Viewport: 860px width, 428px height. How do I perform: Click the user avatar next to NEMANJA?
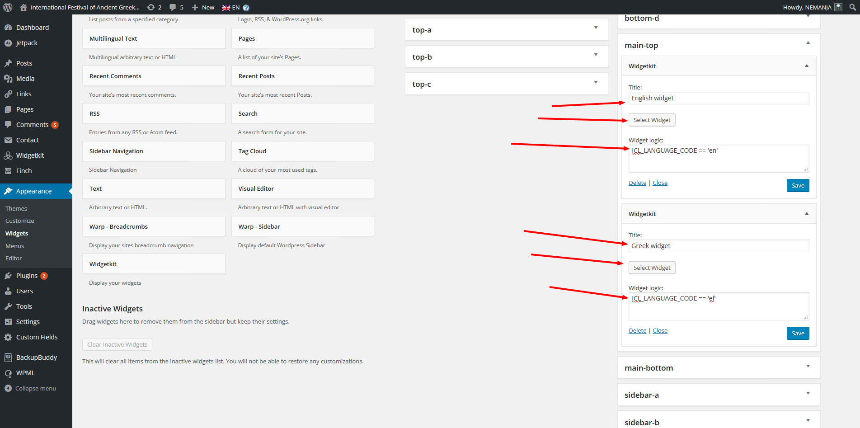838,7
